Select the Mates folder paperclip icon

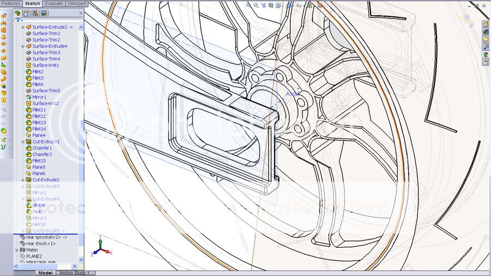click(x=22, y=250)
